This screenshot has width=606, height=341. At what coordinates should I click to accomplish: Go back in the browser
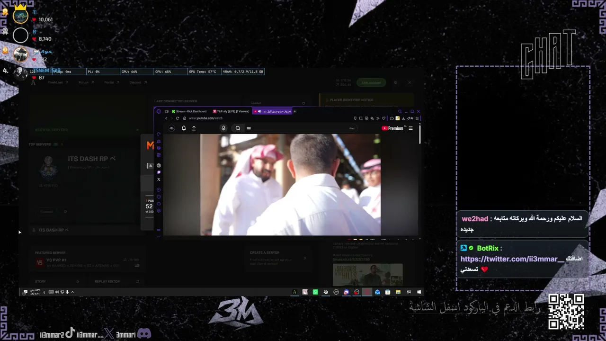(x=166, y=118)
